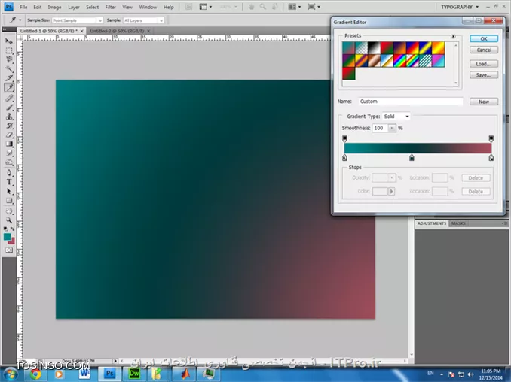Switch to the Untitled-1 document tab

click(x=49, y=31)
